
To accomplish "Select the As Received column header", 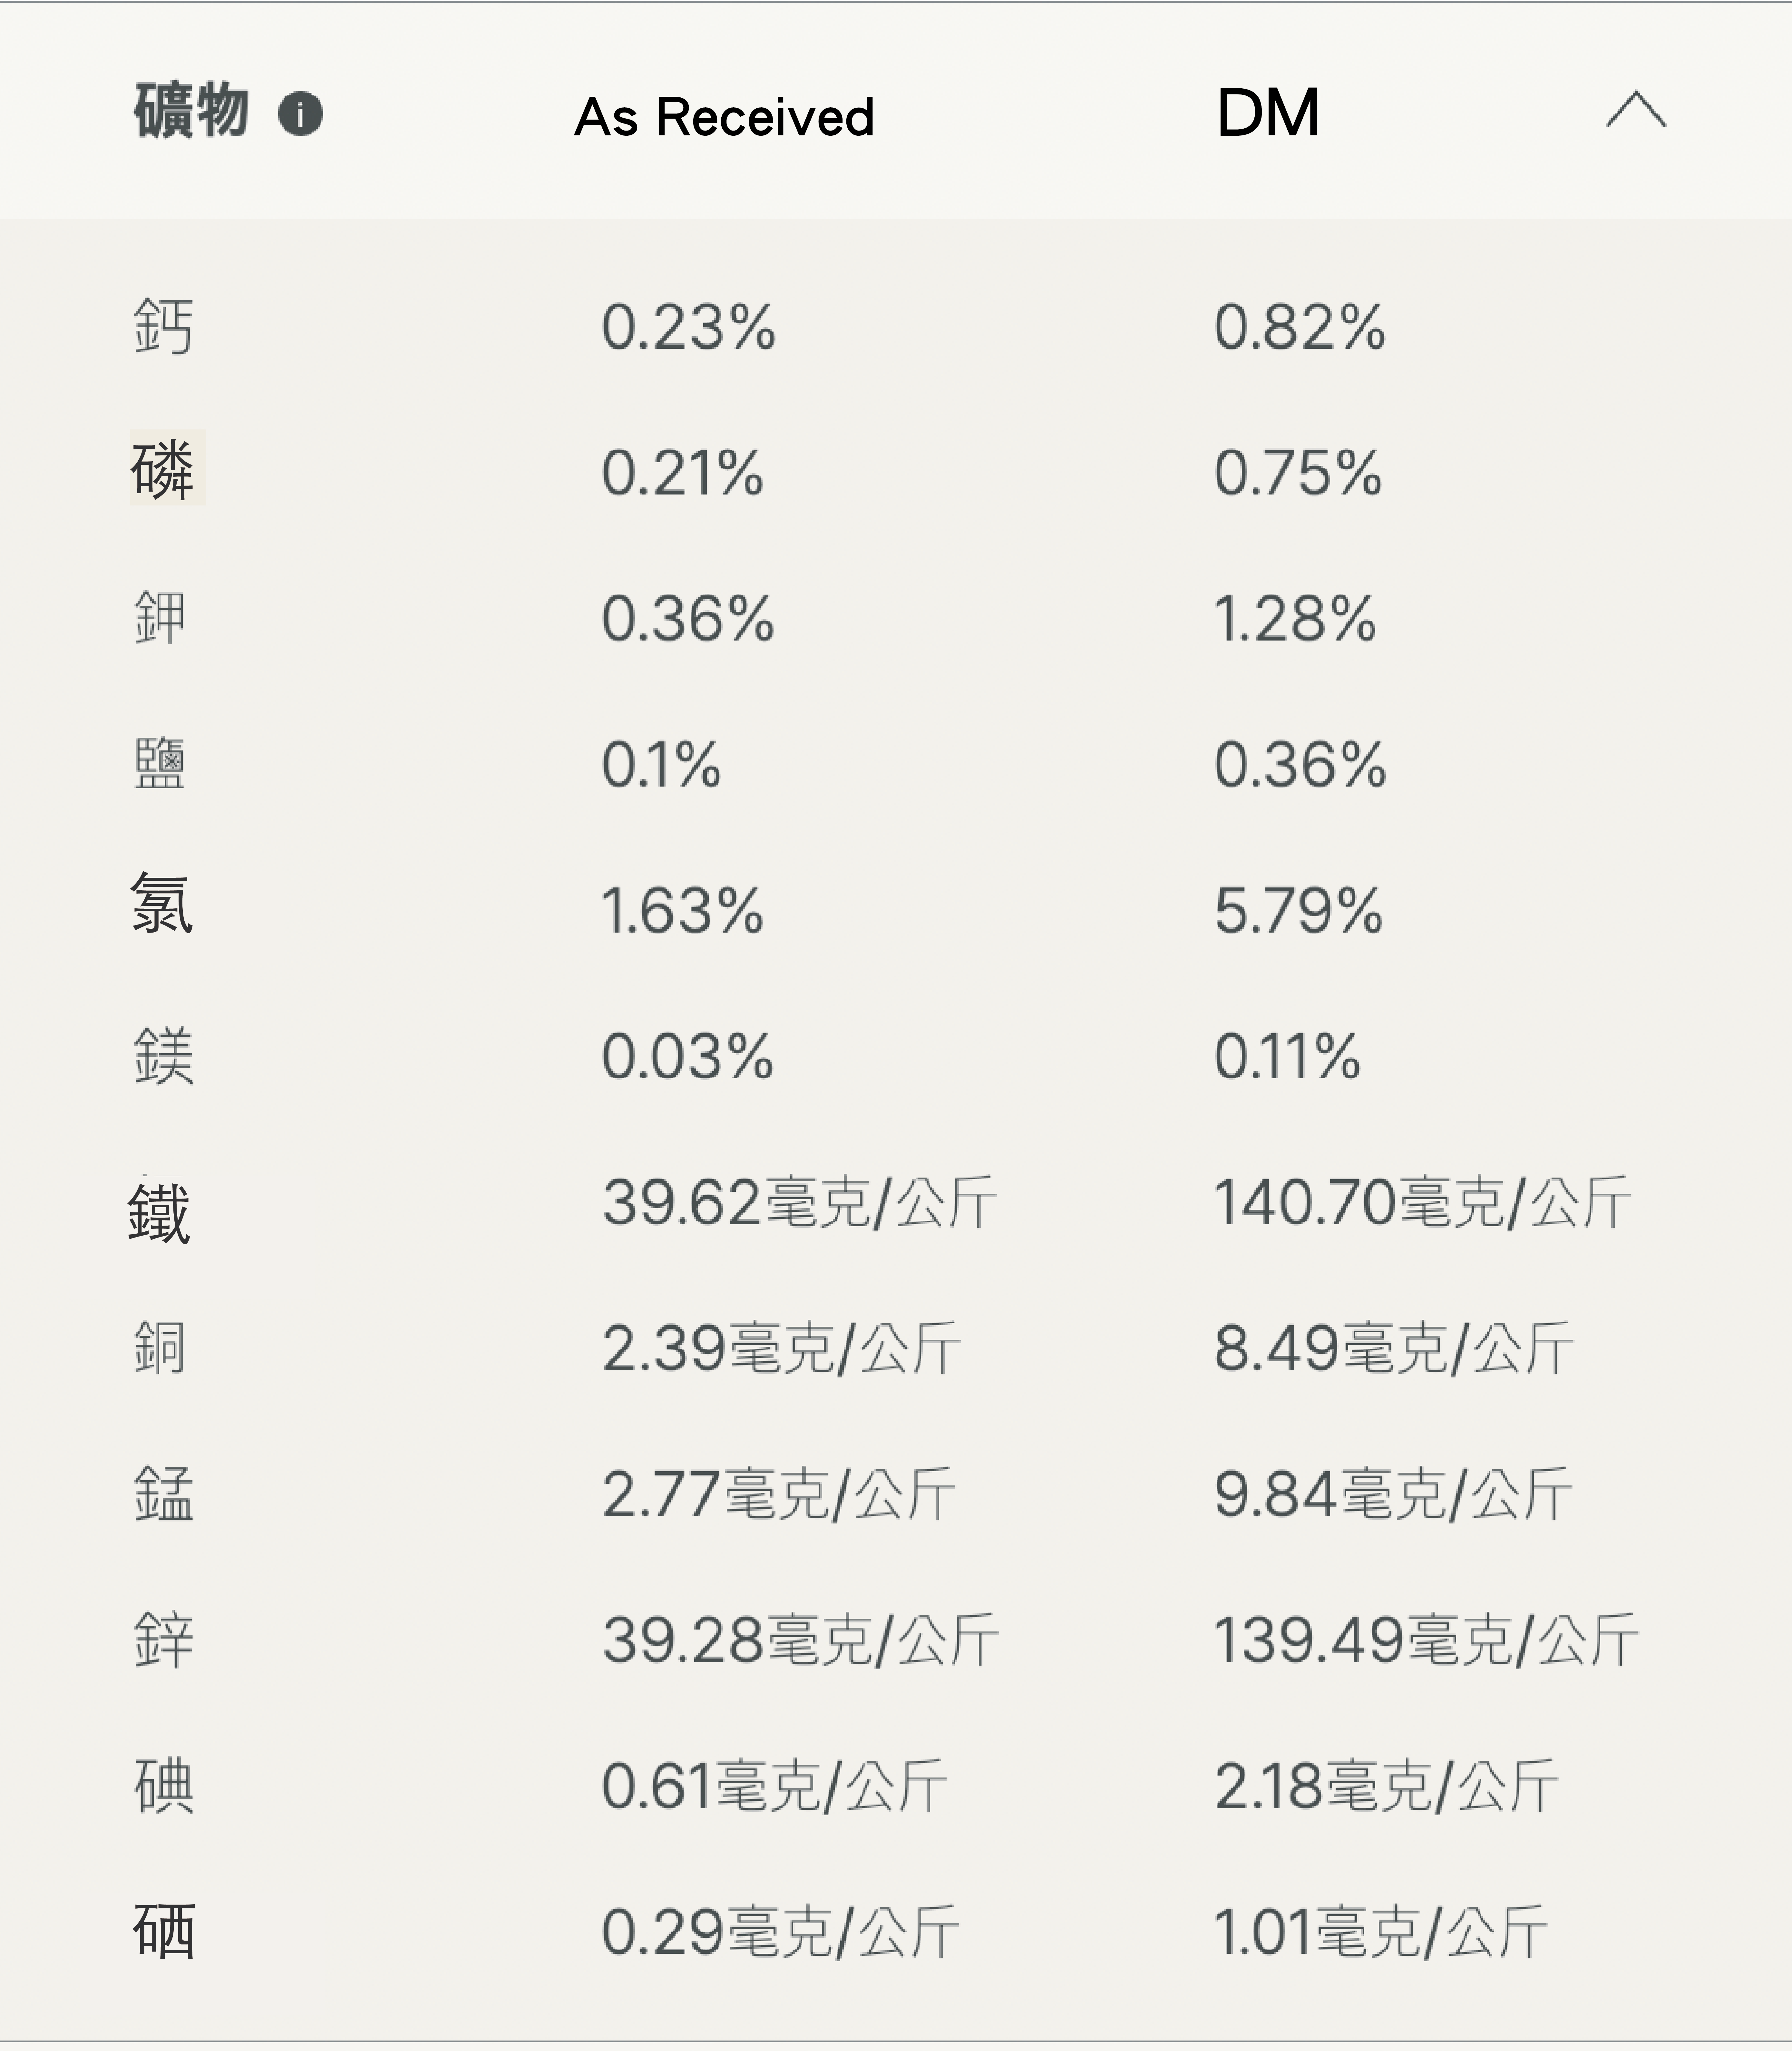I will pyautogui.click(x=724, y=117).
